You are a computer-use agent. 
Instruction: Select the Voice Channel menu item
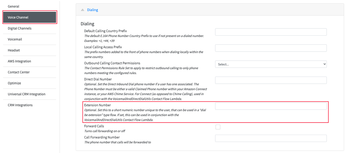29,17
